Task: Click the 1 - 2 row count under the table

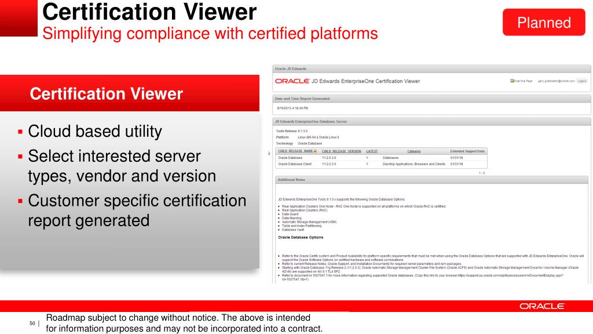Action: pyautogui.click(x=482, y=173)
